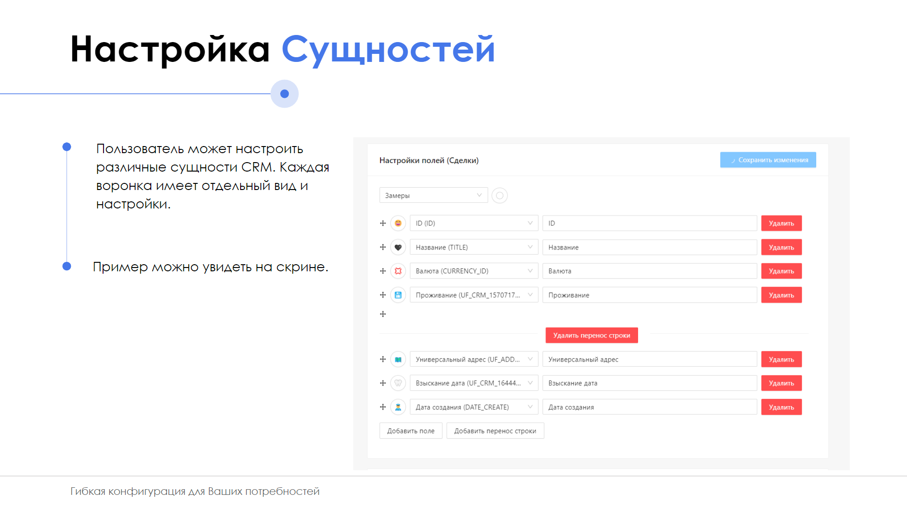Viewport: 907px width, 510px height.
Task: Click Удалить перенос строки button
Action: (x=592, y=335)
